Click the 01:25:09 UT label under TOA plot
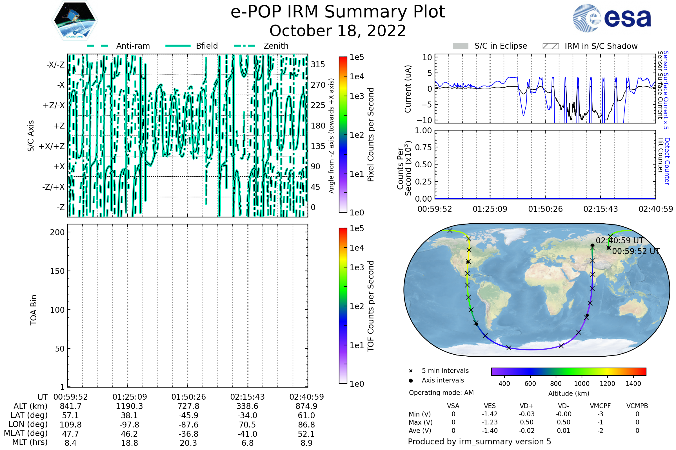The image size is (676, 450). (x=130, y=397)
